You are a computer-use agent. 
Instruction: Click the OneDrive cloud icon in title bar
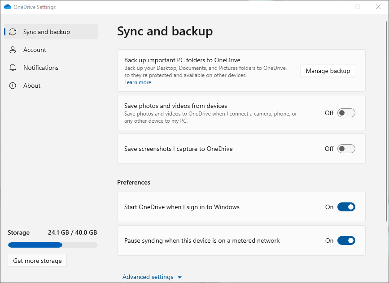point(7,7)
